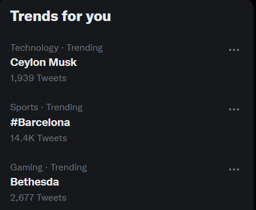
Task: Click the Technology category label
Action: coord(34,48)
